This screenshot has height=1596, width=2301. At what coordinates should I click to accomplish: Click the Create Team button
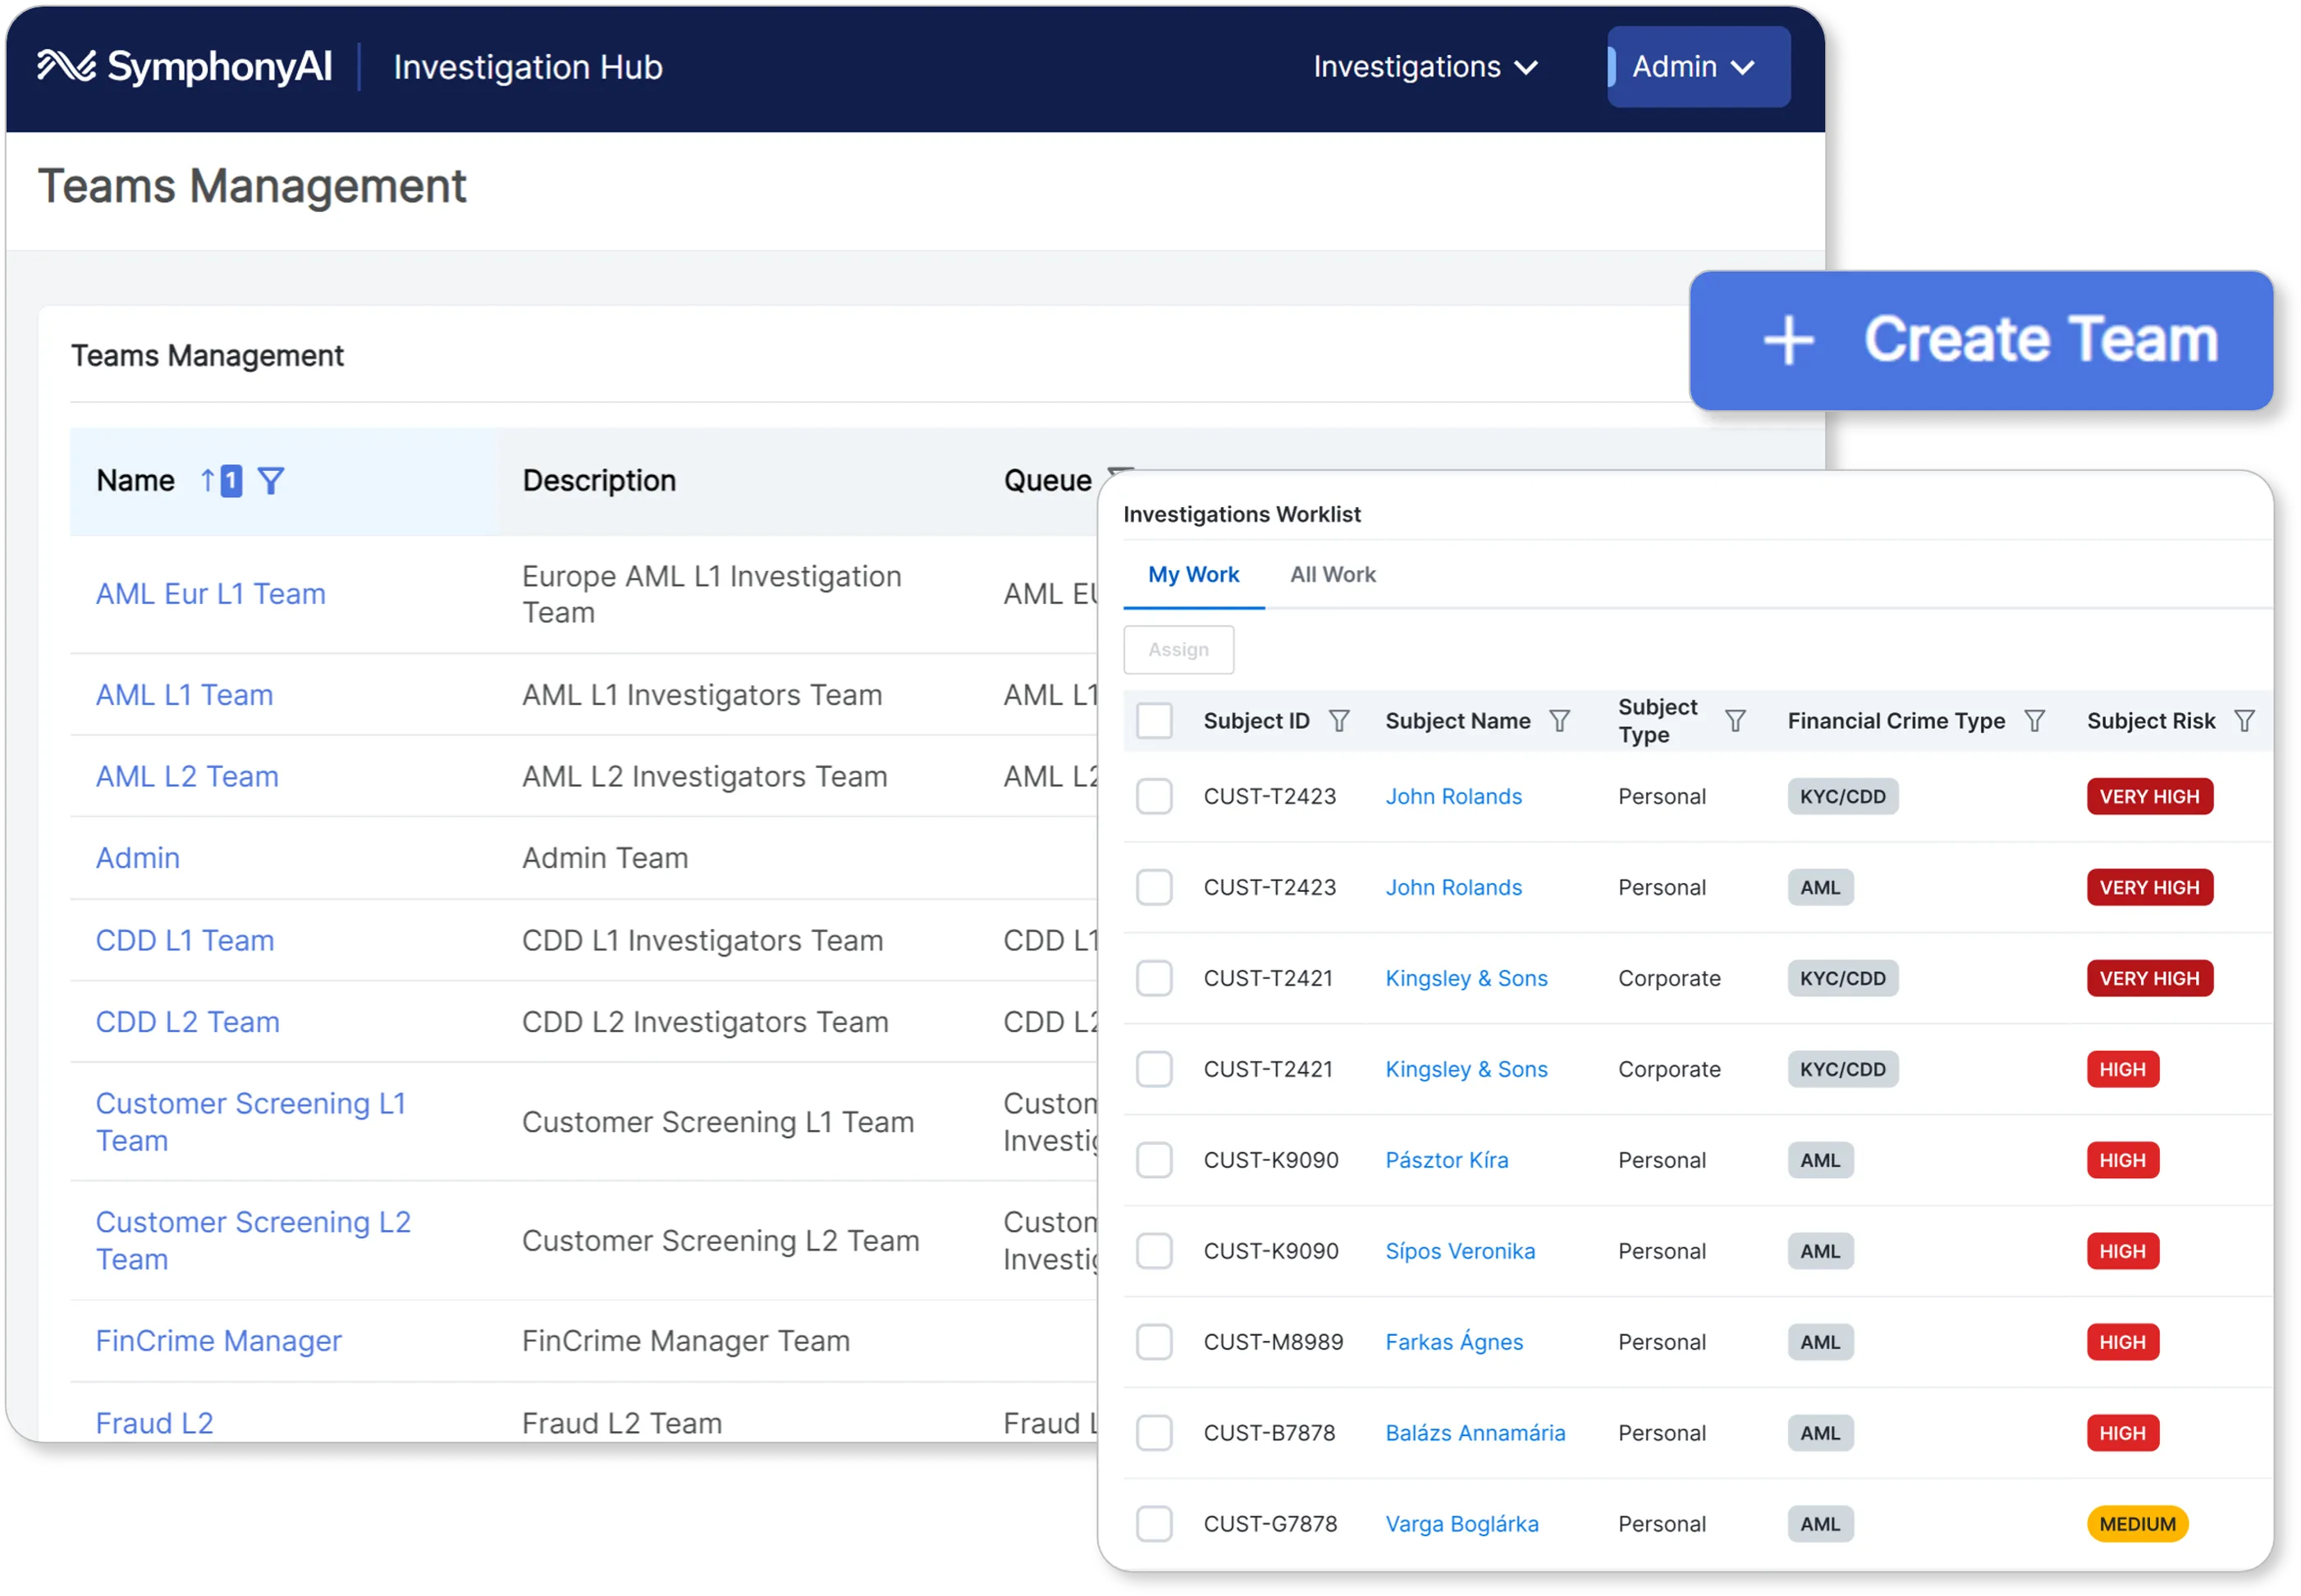[1981, 340]
